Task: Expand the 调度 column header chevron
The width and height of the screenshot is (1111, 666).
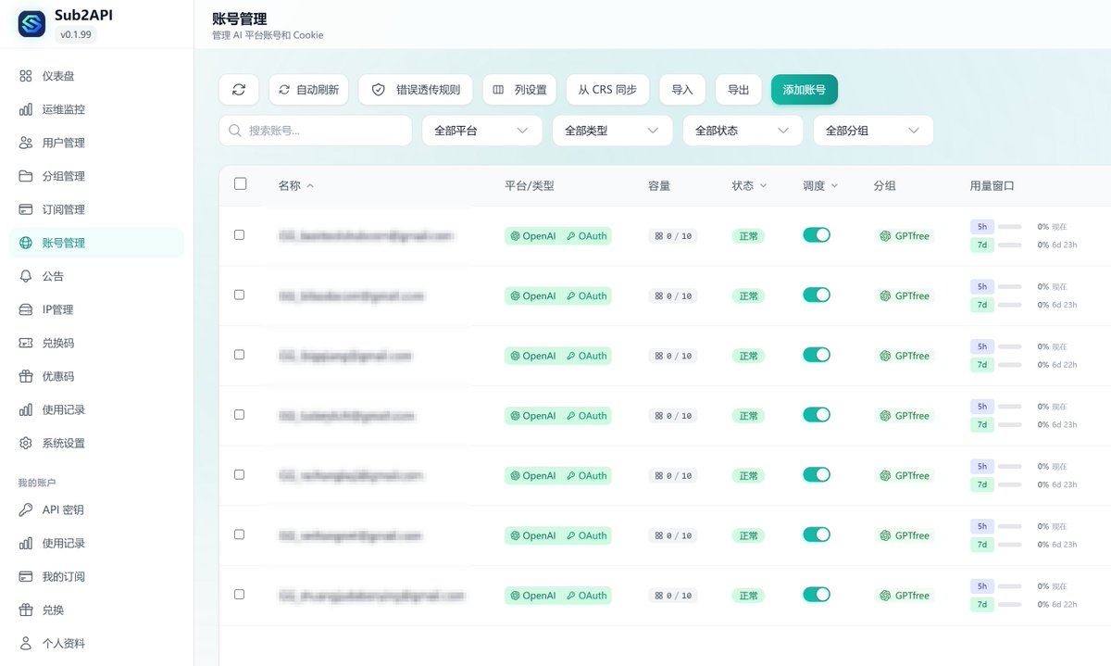Action: tap(834, 186)
